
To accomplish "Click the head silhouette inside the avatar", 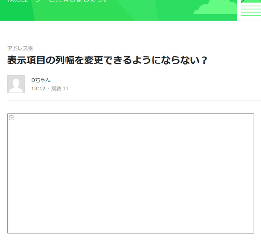I will (x=16, y=82).
